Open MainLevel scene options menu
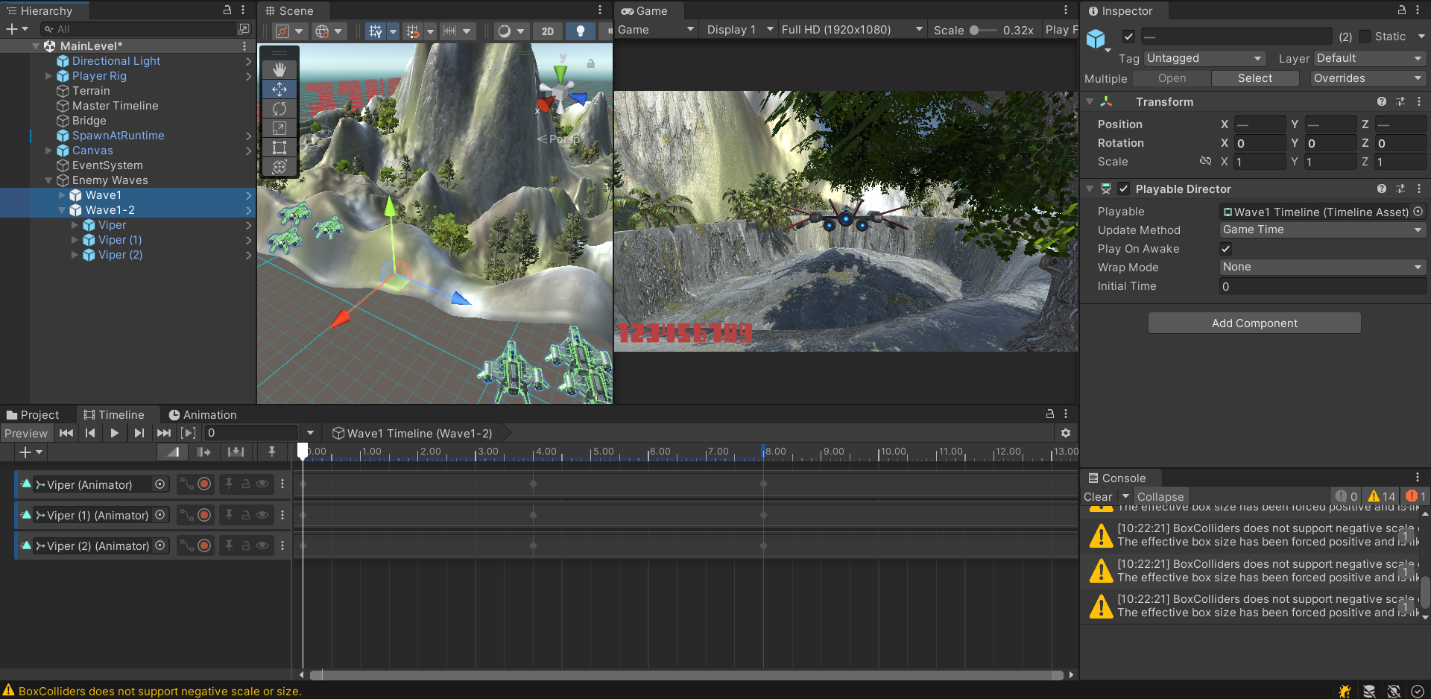 click(244, 46)
